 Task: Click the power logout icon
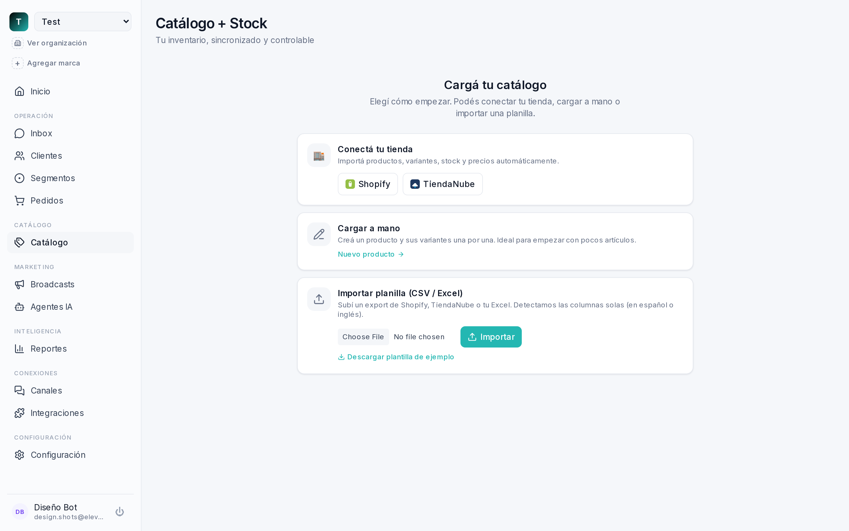coord(120,512)
